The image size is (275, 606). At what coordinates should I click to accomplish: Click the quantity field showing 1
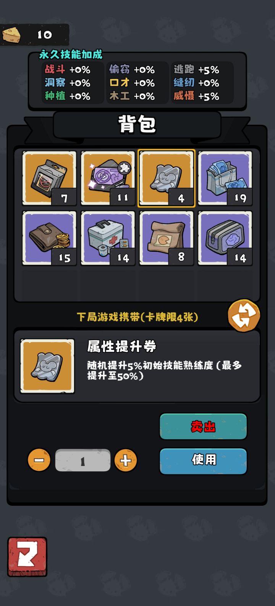(83, 461)
